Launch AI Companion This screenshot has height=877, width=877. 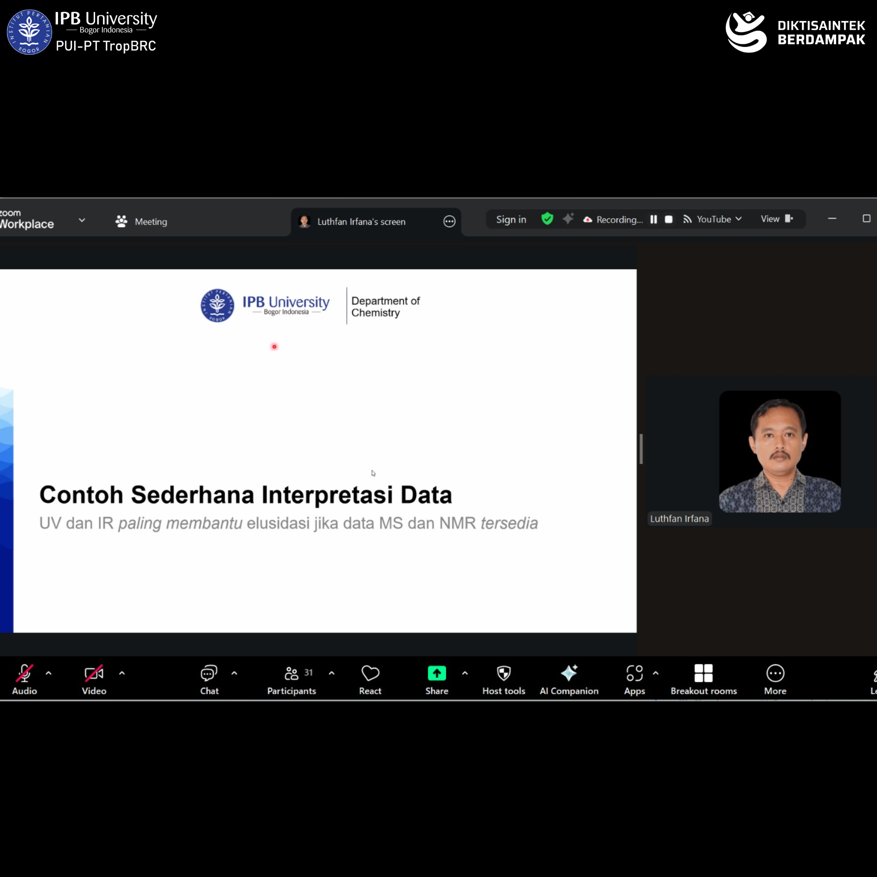(x=569, y=679)
